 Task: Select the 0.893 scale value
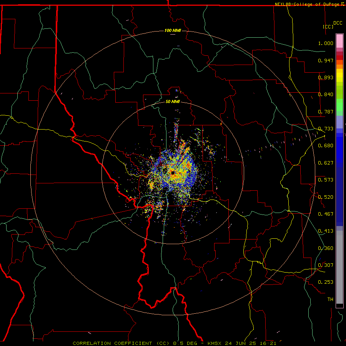point(326,77)
